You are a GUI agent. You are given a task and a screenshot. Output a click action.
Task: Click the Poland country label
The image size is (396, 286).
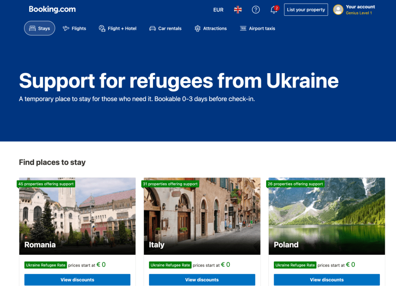point(286,244)
